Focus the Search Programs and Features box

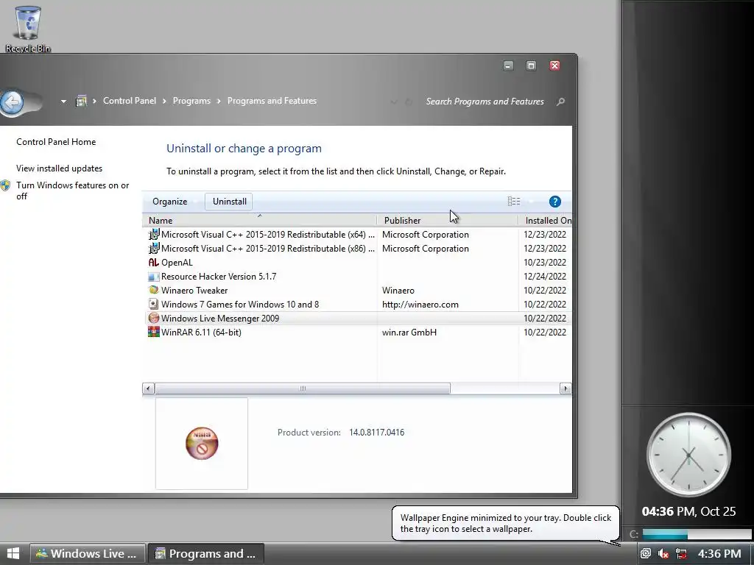(485, 102)
